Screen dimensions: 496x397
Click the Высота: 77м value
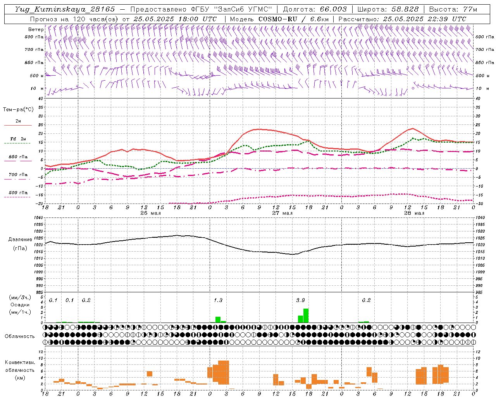pos(453,9)
